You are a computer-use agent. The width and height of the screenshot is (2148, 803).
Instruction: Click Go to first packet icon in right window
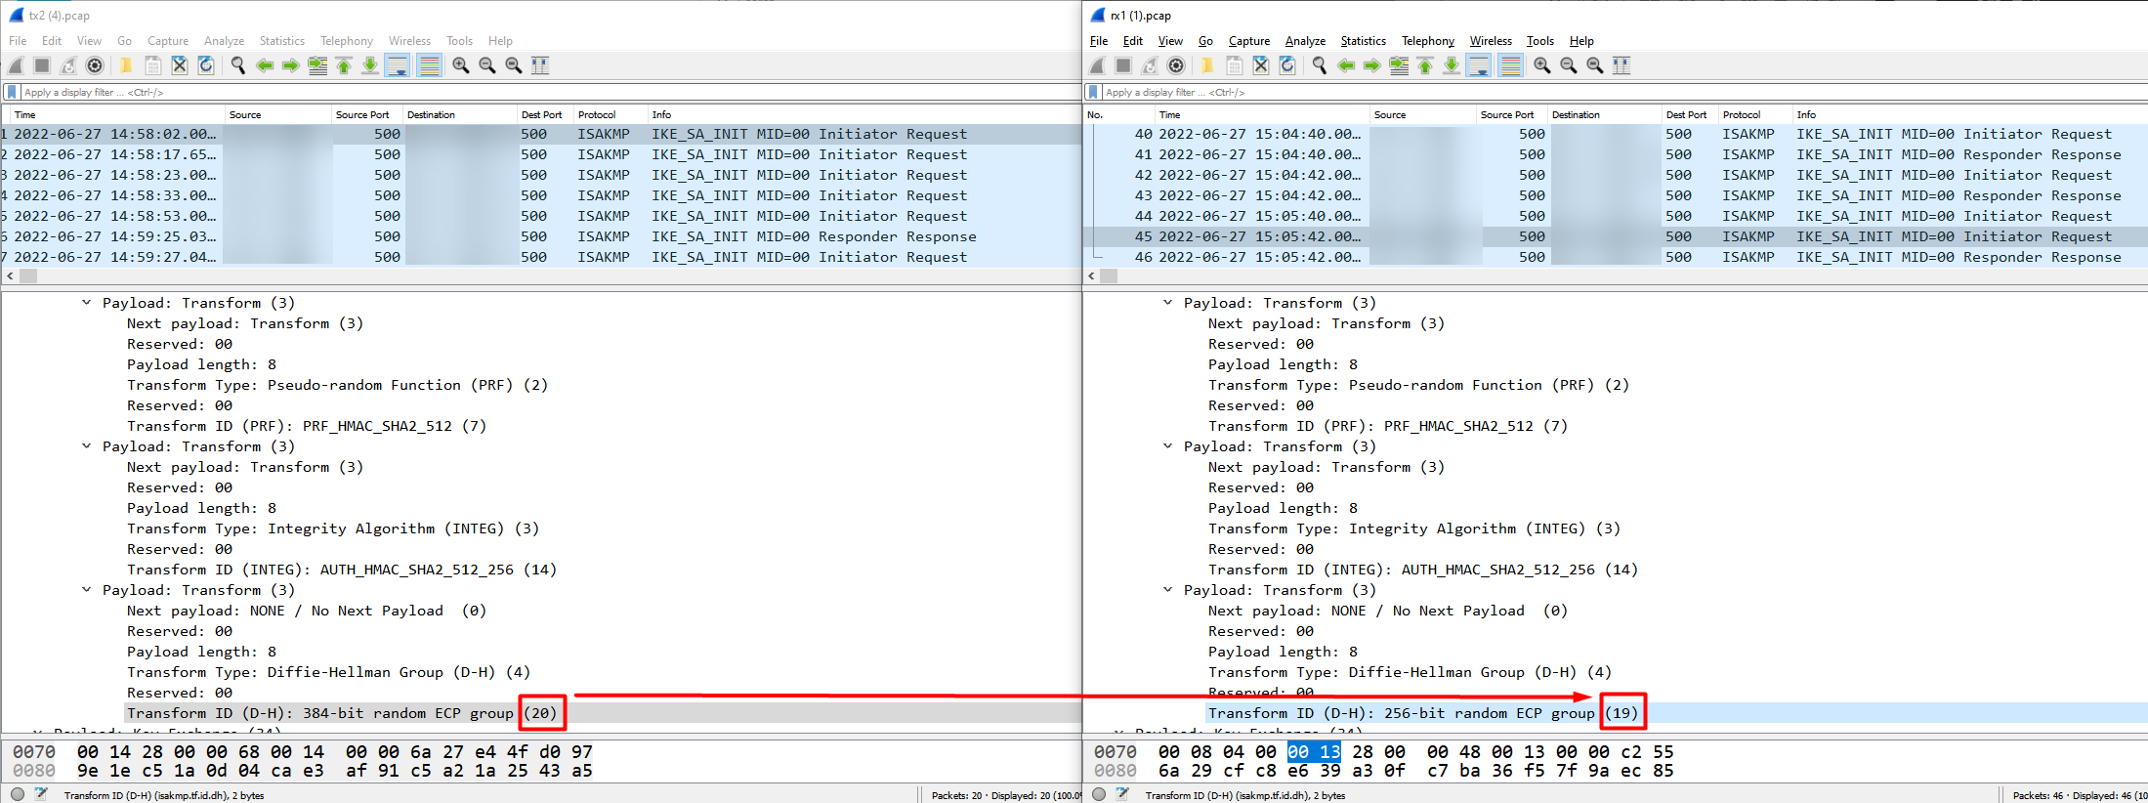pos(1425,65)
